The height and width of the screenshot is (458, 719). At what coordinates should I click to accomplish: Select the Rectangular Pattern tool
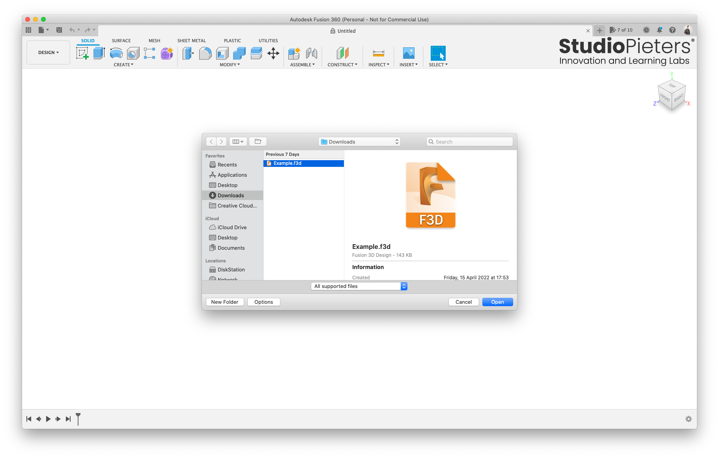pos(149,53)
